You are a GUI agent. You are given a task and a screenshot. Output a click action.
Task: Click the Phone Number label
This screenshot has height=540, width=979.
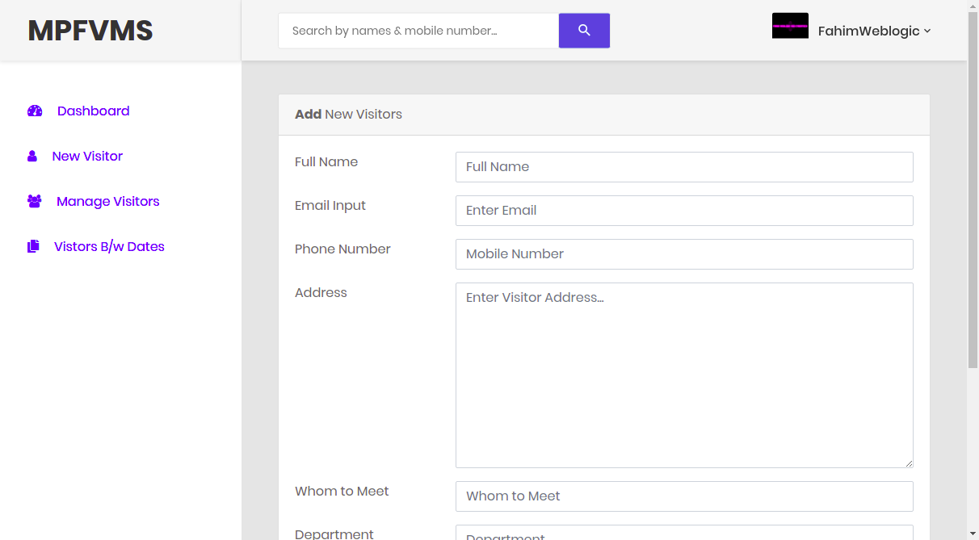[x=342, y=249]
